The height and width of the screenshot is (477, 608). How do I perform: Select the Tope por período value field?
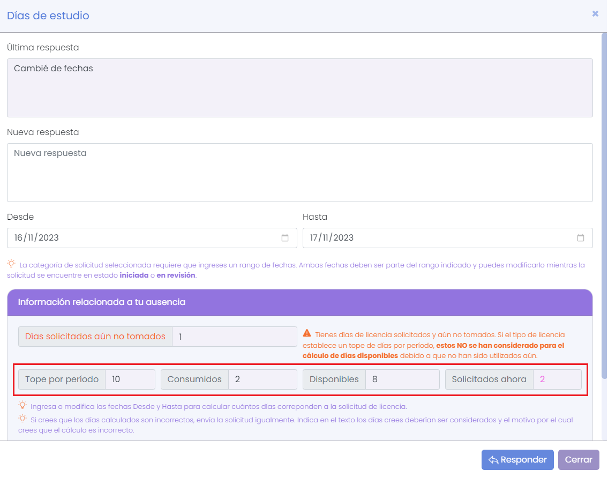pyautogui.click(x=130, y=379)
